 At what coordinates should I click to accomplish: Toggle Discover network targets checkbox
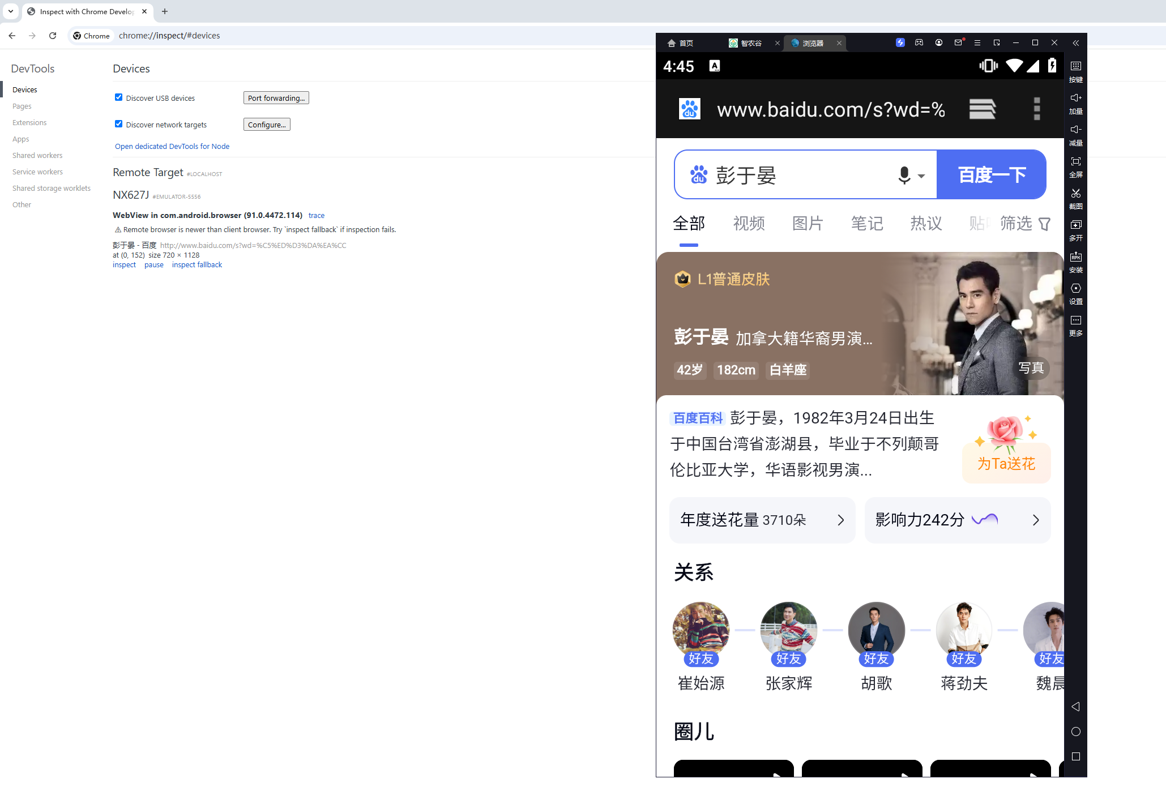(x=119, y=124)
